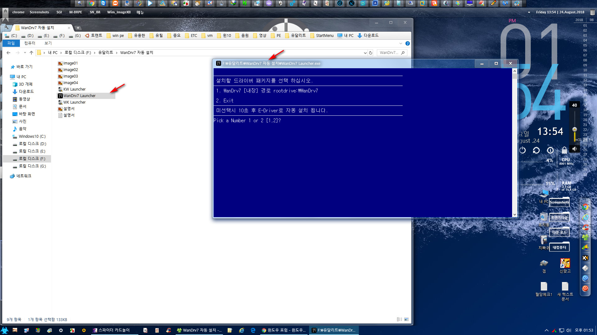Open the address bar history dropdown
The height and width of the screenshot is (335, 597).
pyautogui.click(x=365, y=53)
